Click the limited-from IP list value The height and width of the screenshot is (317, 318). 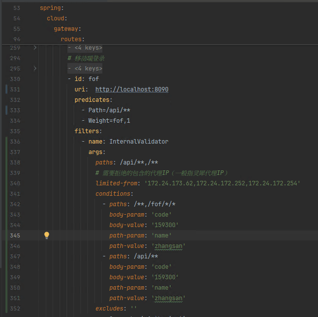(222, 183)
